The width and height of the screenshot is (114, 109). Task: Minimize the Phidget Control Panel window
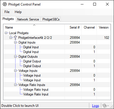coord(82,4)
